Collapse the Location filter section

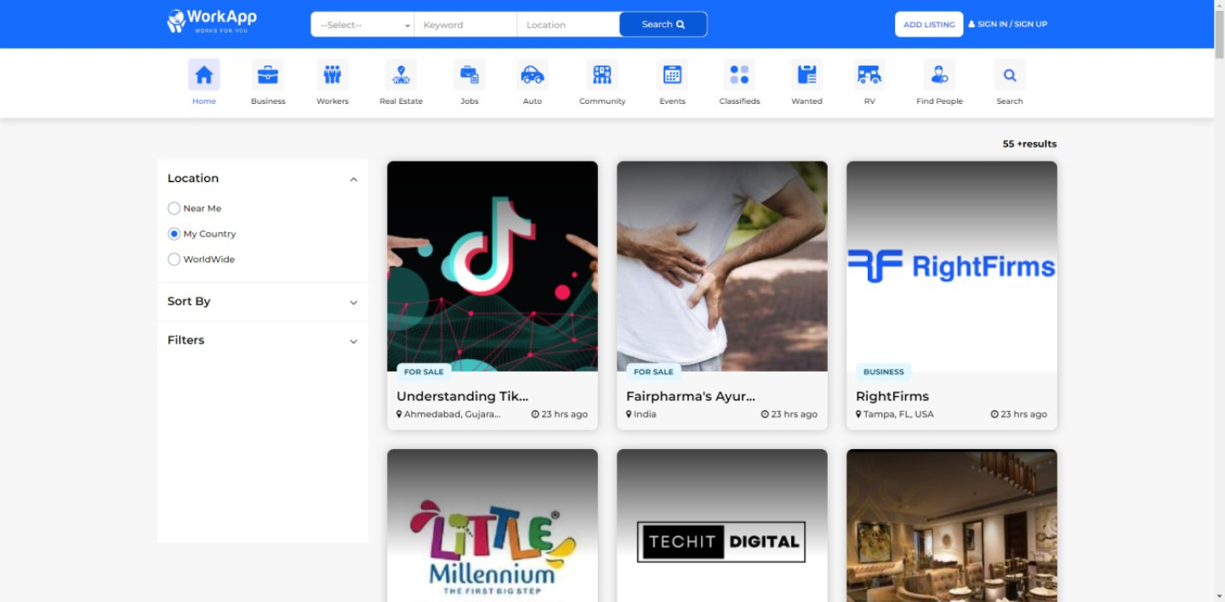point(354,179)
